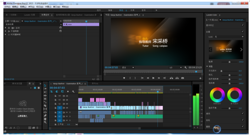Add marker in Program Monitor
The image size is (250, 136).
point(124,78)
